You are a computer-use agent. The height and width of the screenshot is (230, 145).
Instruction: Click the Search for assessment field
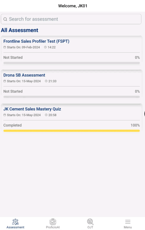click(71, 19)
